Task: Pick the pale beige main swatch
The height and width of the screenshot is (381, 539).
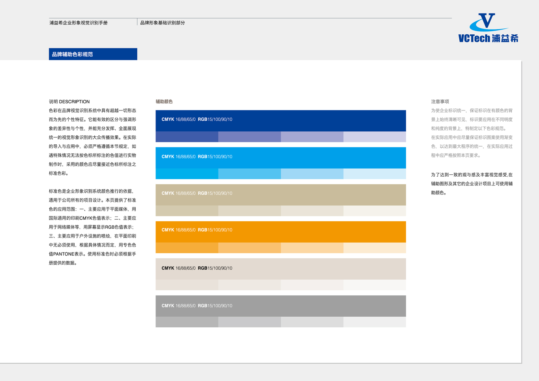Action: coord(281,269)
